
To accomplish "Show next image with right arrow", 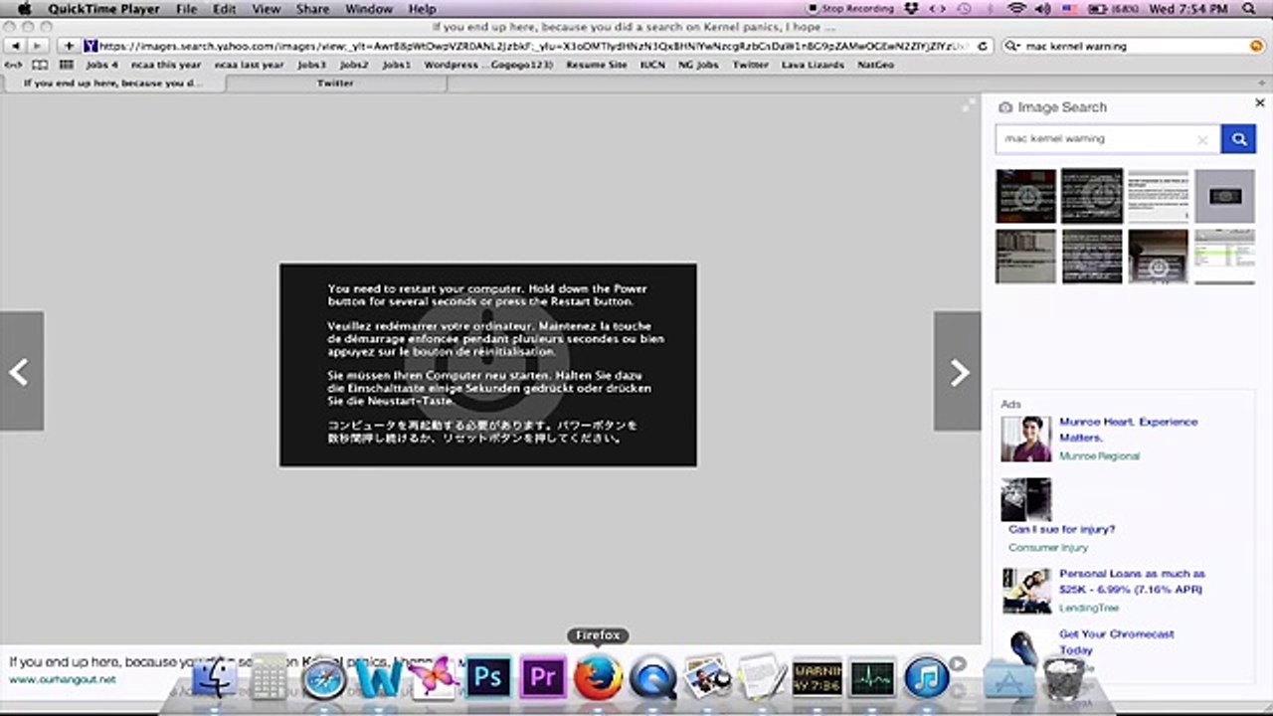I will click(x=958, y=371).
